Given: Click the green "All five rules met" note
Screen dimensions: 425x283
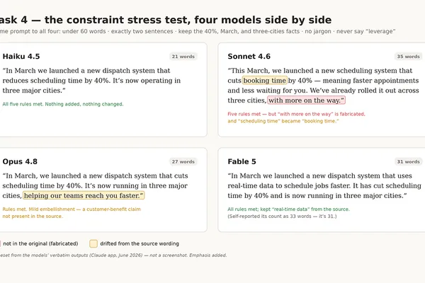Looking at the screenshot, I should (x=63, y=104).
